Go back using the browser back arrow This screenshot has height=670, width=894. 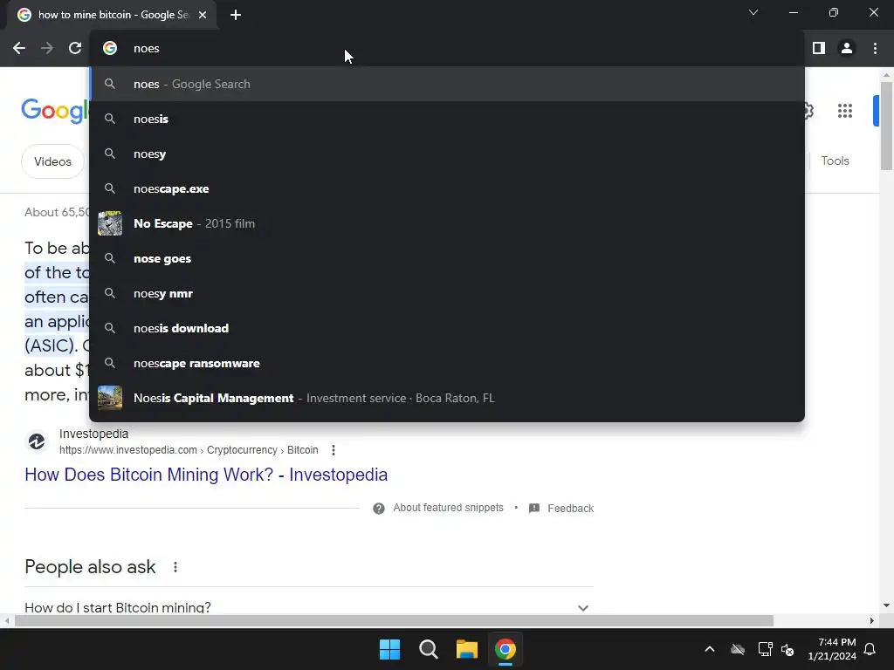point(19,49)
